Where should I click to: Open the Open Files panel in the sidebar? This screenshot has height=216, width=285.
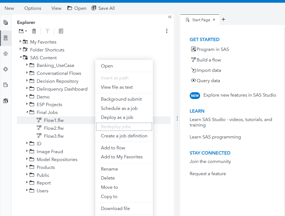pyautogui.click(x=5, y=22)
